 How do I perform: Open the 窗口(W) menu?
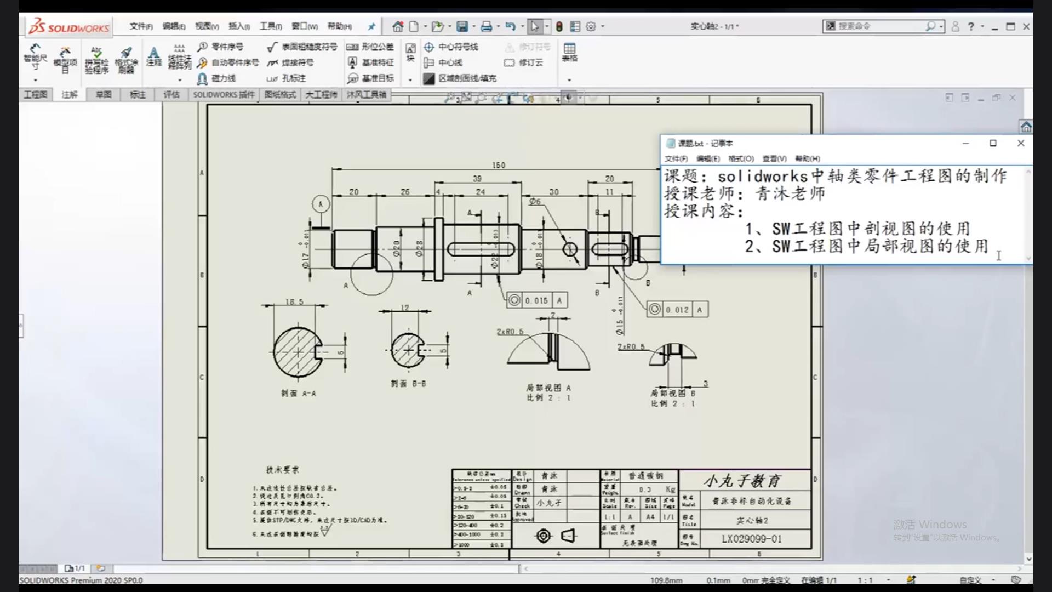point(305,26)
